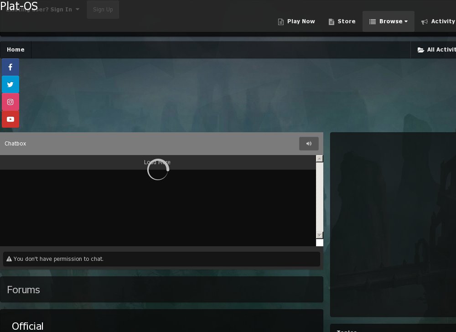
Task: Open the Instagram social link
Action: click(10, 102)
